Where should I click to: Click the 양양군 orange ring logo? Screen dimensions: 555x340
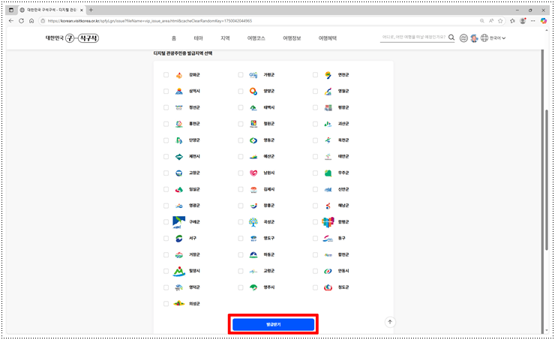pyautogui.click(x=253, y=92)
